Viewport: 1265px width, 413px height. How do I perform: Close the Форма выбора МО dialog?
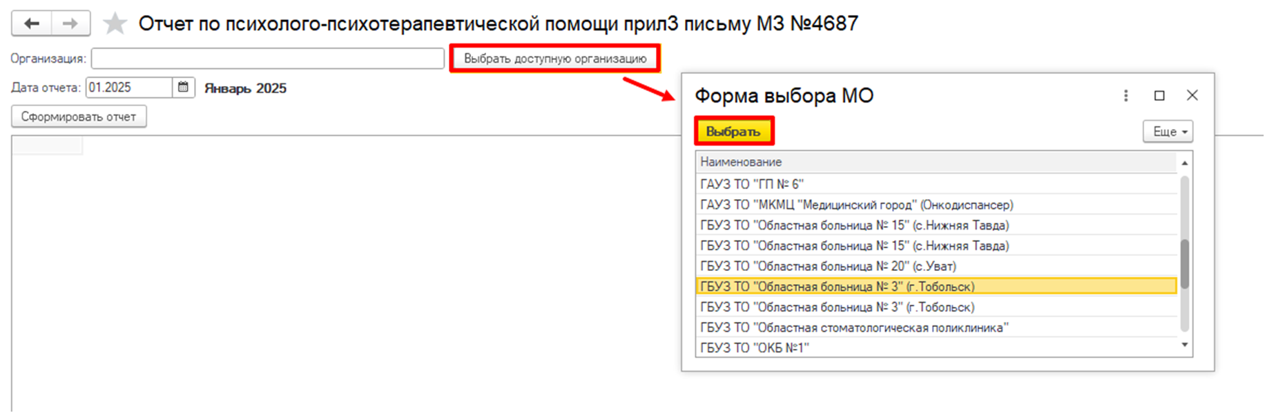[1192, 96]
